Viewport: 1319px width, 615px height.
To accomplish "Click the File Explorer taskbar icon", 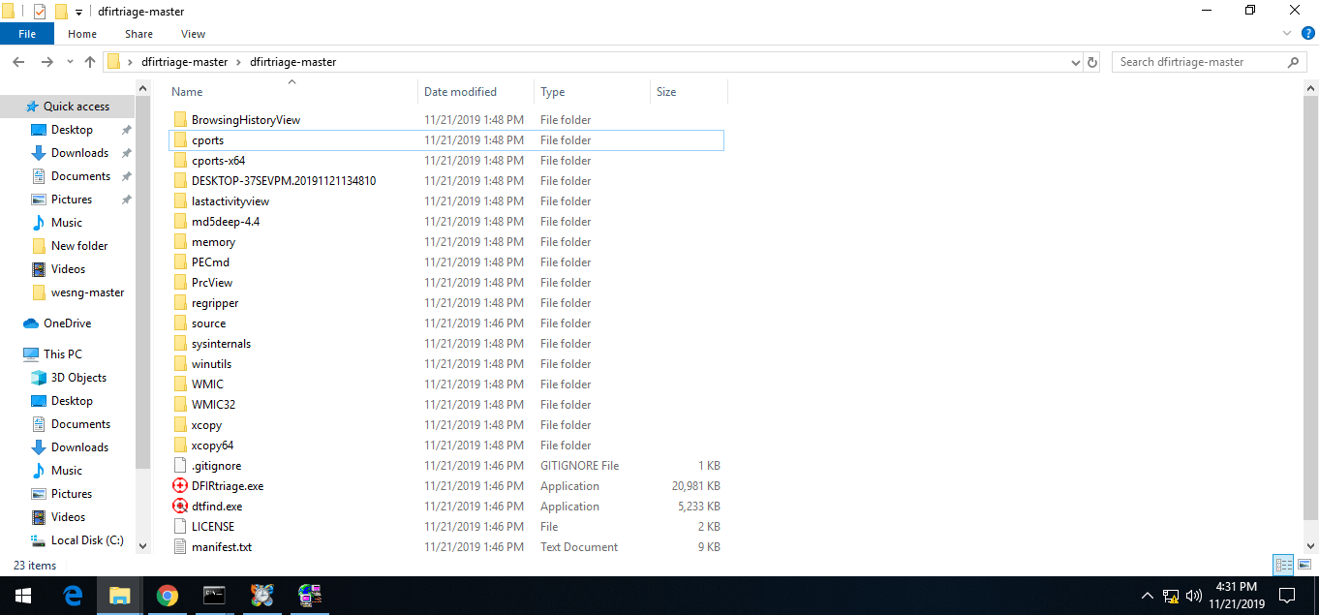I will coord(119,595).
